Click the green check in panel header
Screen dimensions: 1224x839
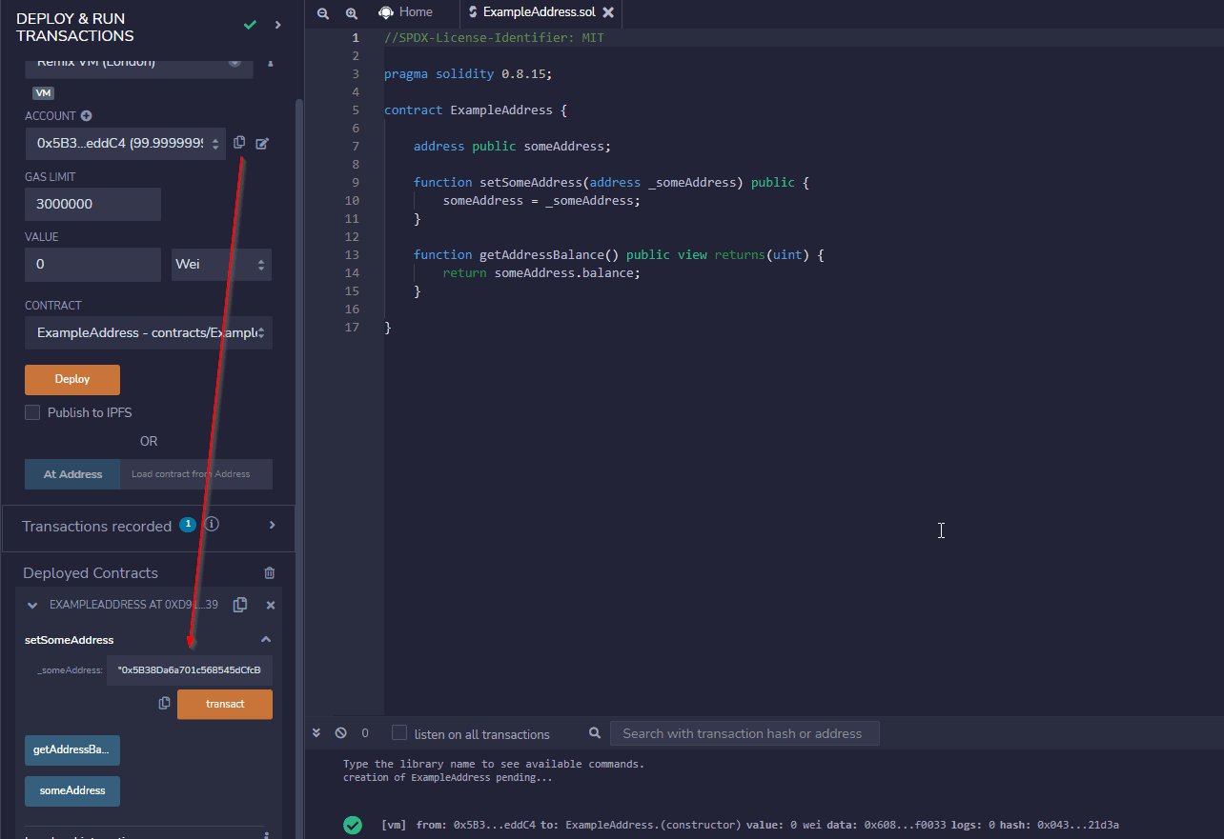tap(250, 25)
